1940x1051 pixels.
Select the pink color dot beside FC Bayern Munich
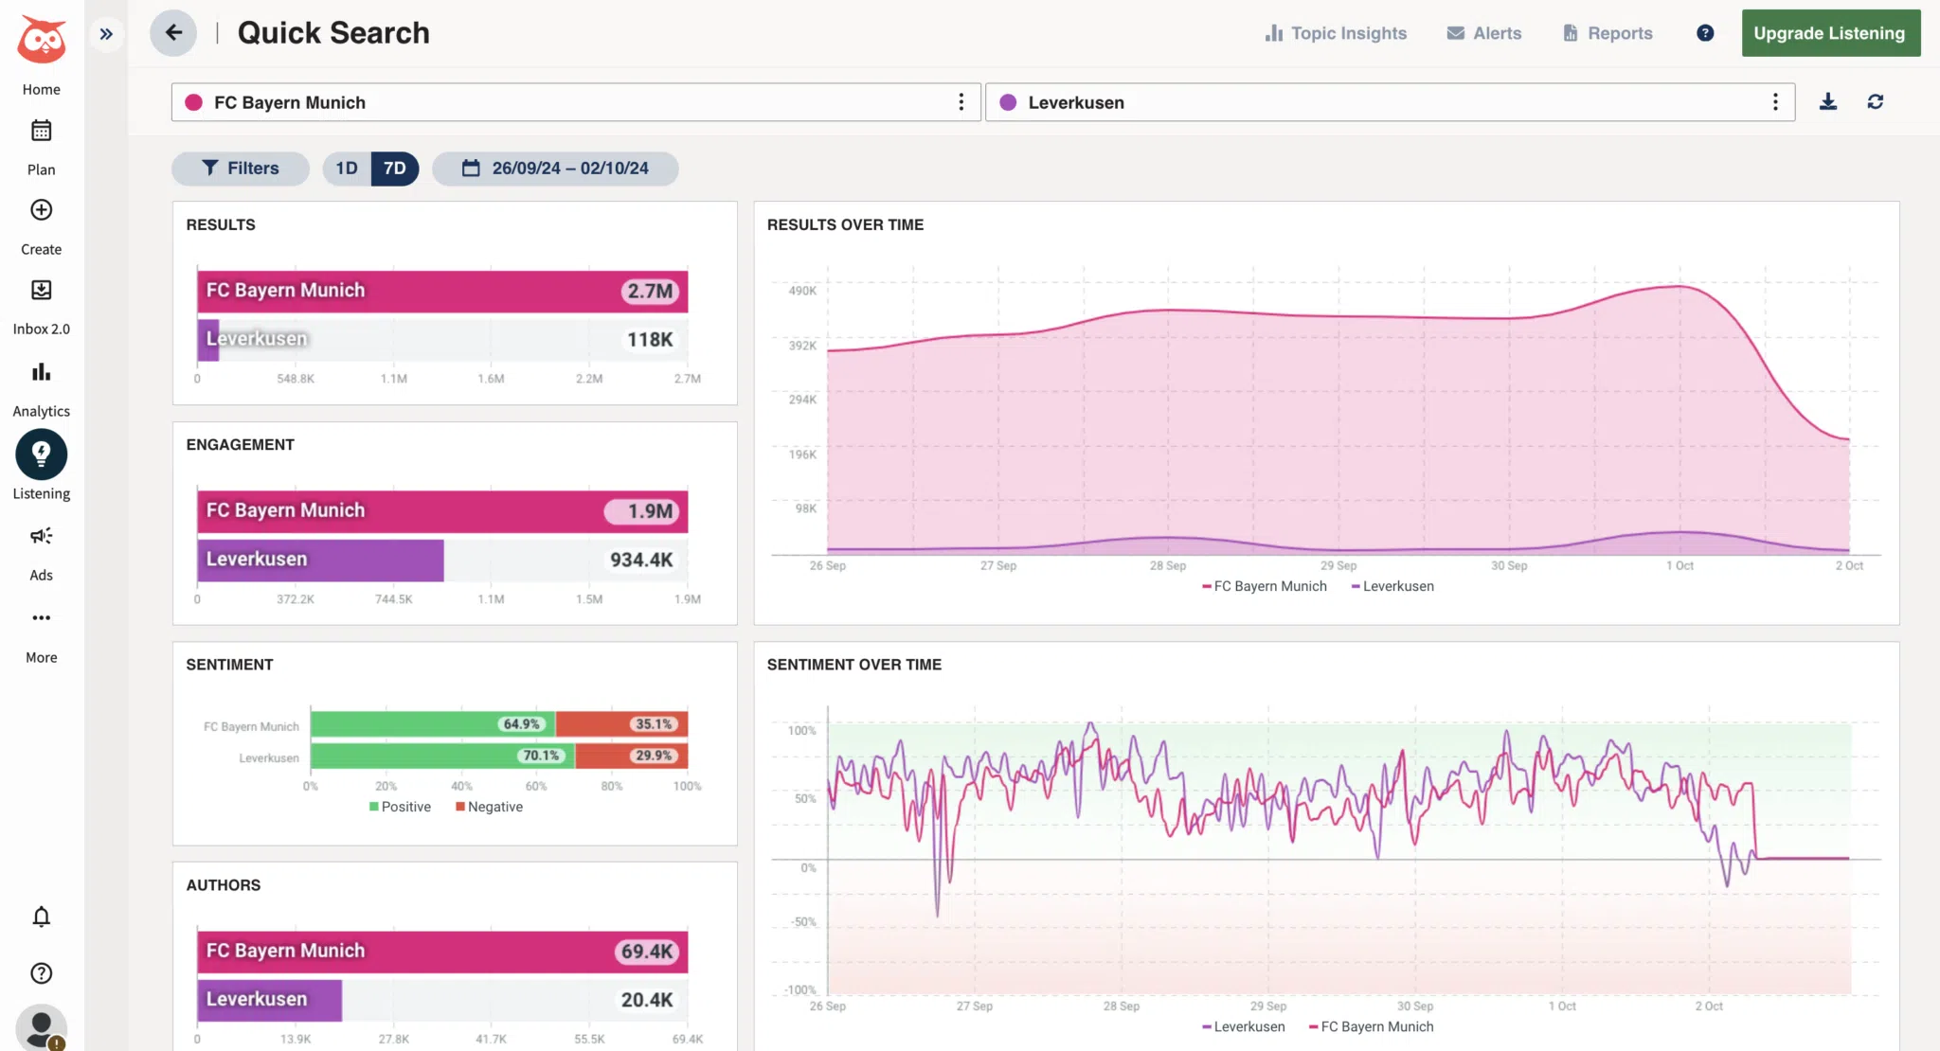click(x=193, y=101)
